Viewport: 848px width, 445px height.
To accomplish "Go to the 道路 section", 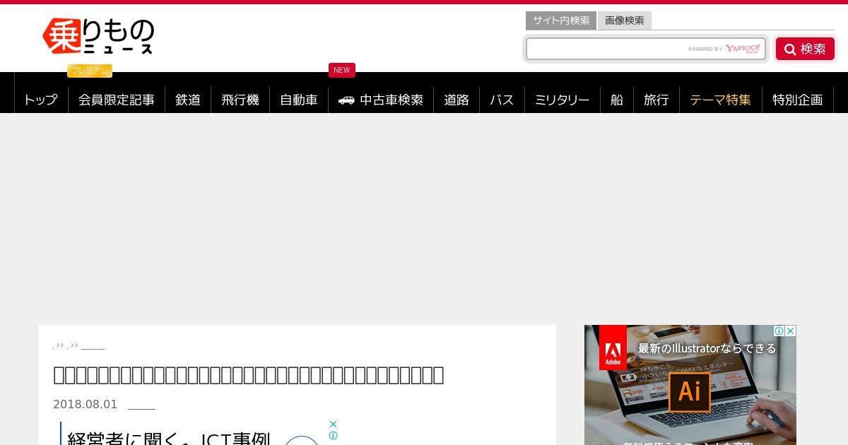I will tap(457, 100).
